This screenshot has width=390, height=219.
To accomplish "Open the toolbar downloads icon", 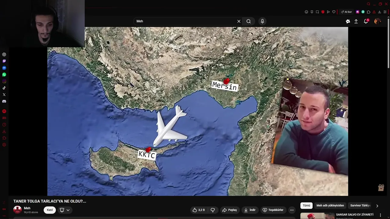I will pyautogui.click(x=379, y=12).
